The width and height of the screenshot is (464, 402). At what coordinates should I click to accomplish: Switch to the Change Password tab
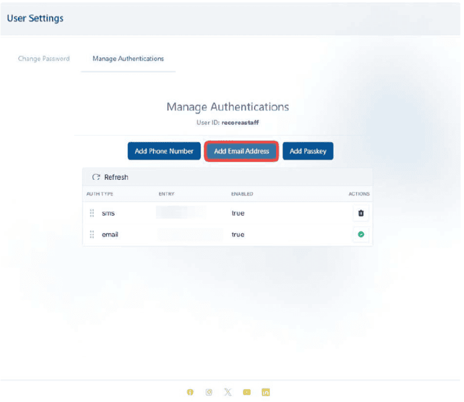click(x=44, y=59)
